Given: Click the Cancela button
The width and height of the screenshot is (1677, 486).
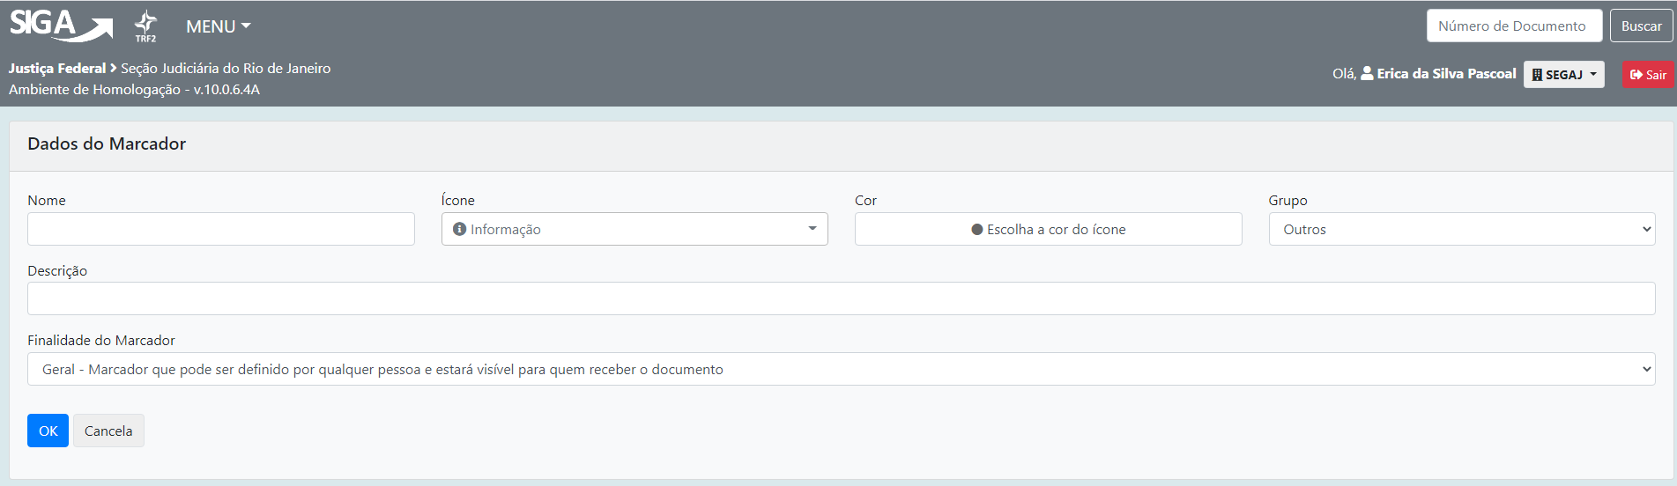Looking at the screenshot, I should click(x=108, y=431).
